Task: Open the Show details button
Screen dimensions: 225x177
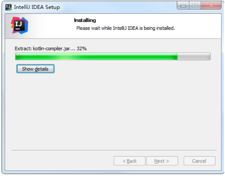Action: [x=35, y=69]
